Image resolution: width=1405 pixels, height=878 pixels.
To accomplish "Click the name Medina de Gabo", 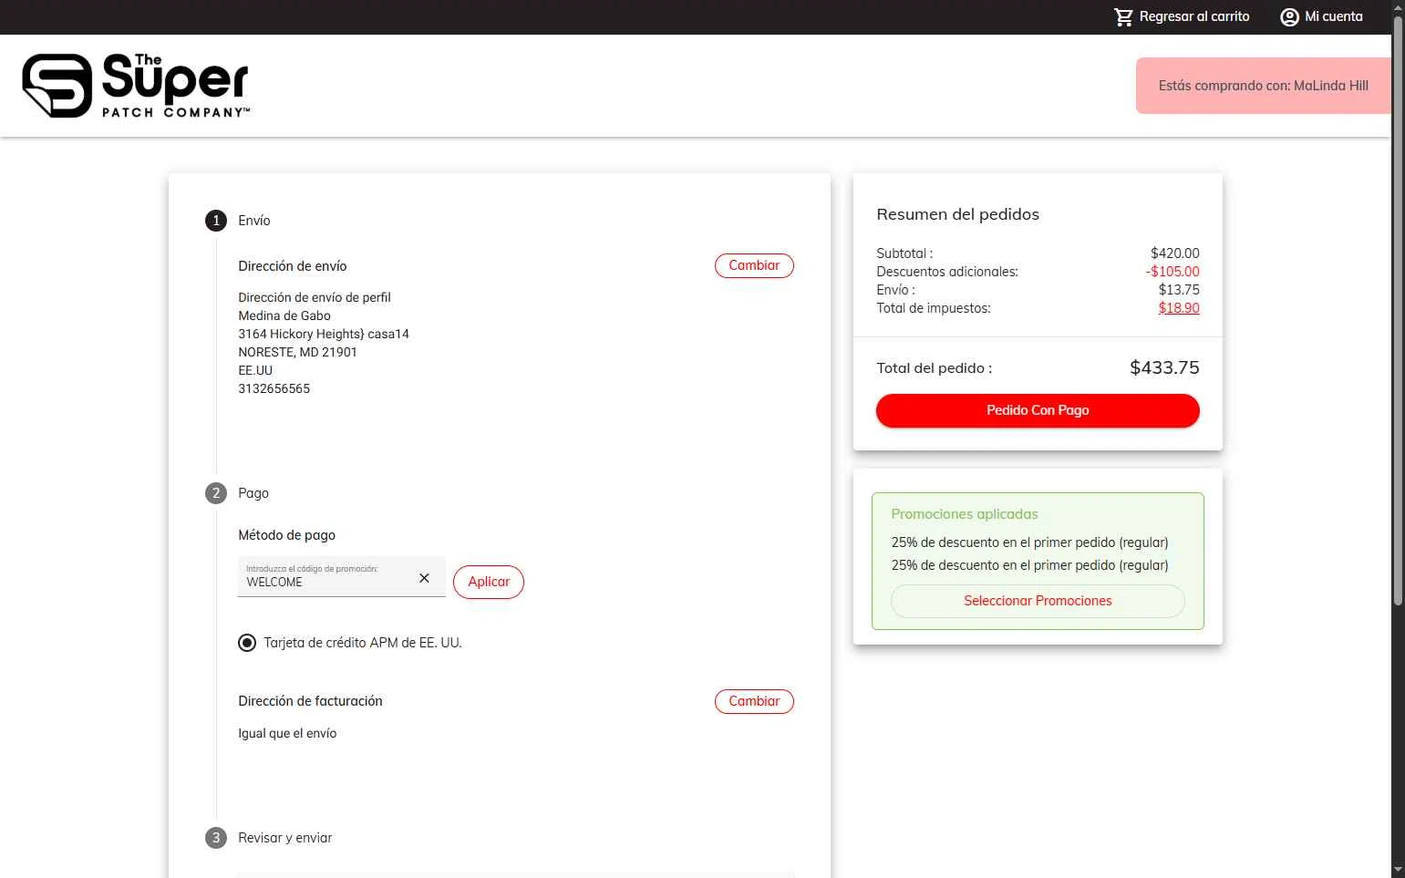I will coord(284,315).
